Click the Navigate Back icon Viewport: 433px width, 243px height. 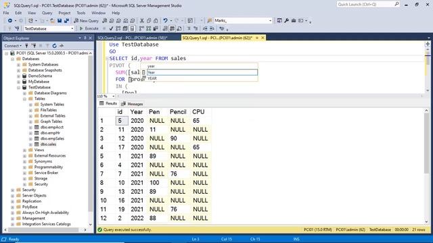(10, 21)
